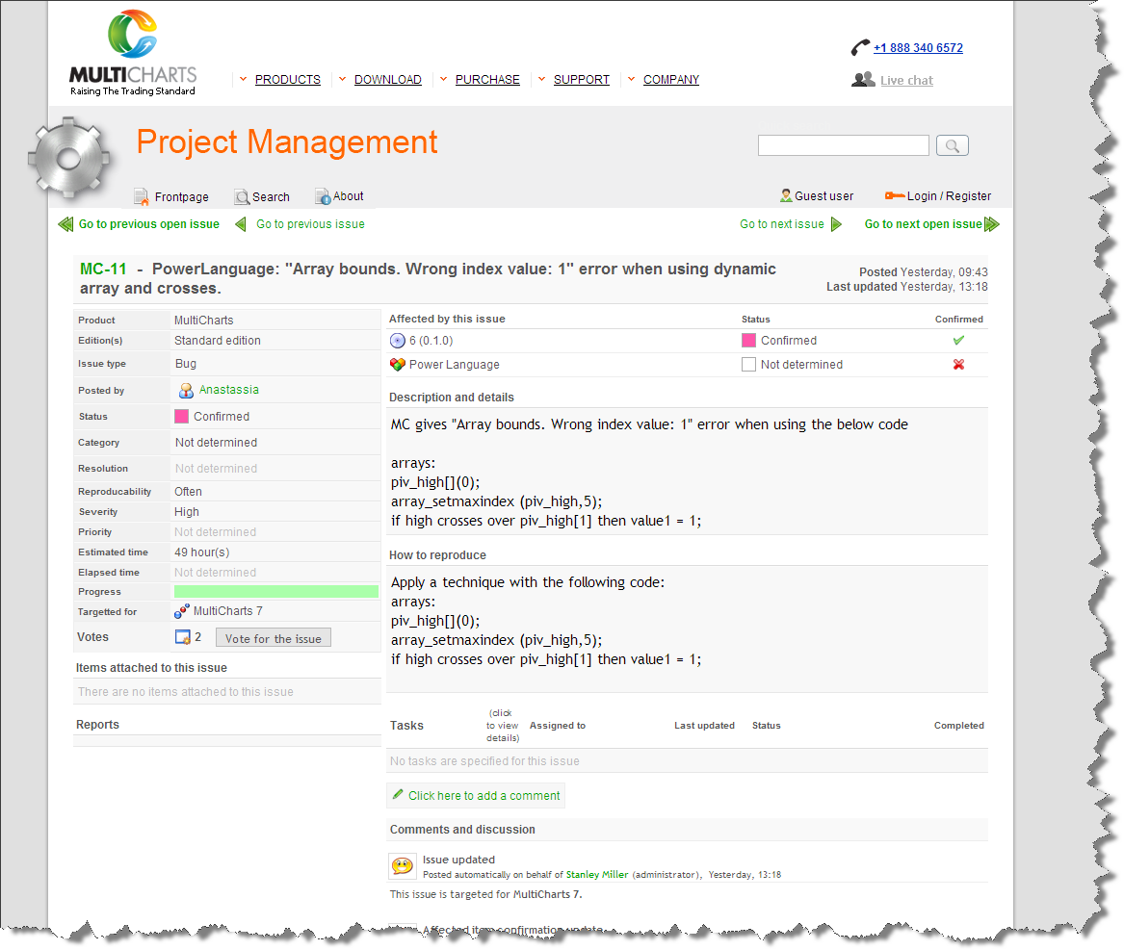Expand the PURCHASE menu arrow
The height and width of the screenshot is (950, 1124).
[x=444, y=79]
